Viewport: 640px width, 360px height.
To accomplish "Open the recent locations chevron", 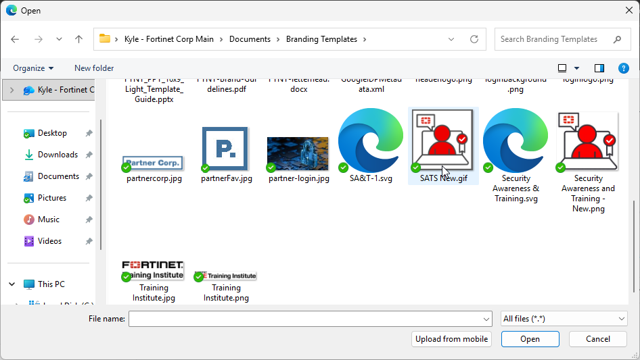I will 59,39.
